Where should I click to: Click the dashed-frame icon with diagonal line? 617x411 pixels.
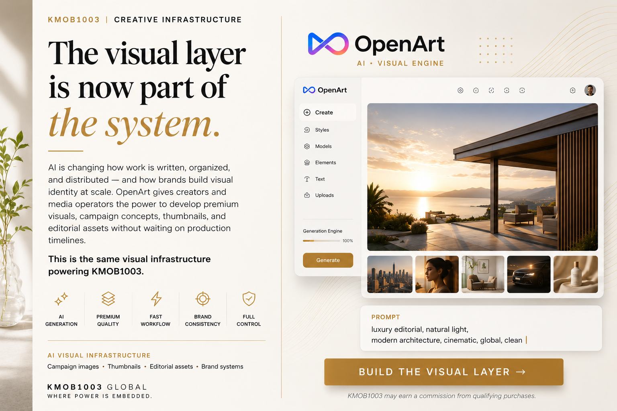coord(491,90)
